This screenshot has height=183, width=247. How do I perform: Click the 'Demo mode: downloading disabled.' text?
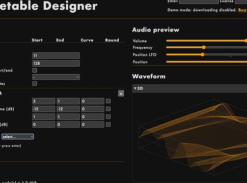[x=202, y=10]
